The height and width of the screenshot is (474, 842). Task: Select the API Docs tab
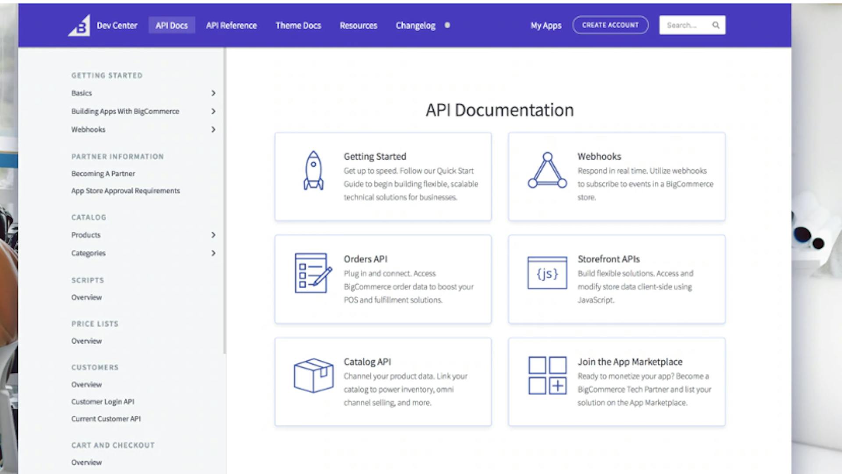[x=171, y=25]
